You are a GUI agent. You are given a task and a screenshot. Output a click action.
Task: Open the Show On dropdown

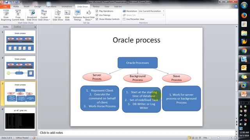[151, 15]
